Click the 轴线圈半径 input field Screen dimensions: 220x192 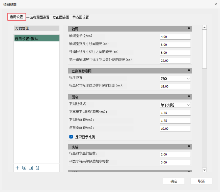(x=175, y=37)
